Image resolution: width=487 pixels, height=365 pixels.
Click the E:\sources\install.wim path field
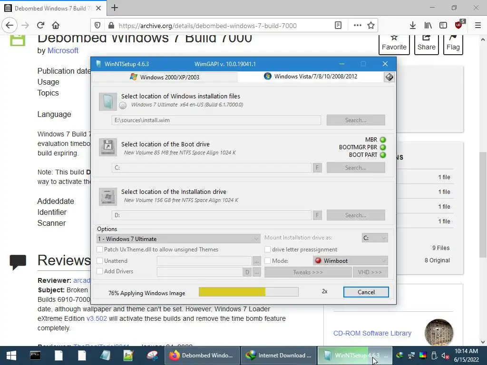216,120
